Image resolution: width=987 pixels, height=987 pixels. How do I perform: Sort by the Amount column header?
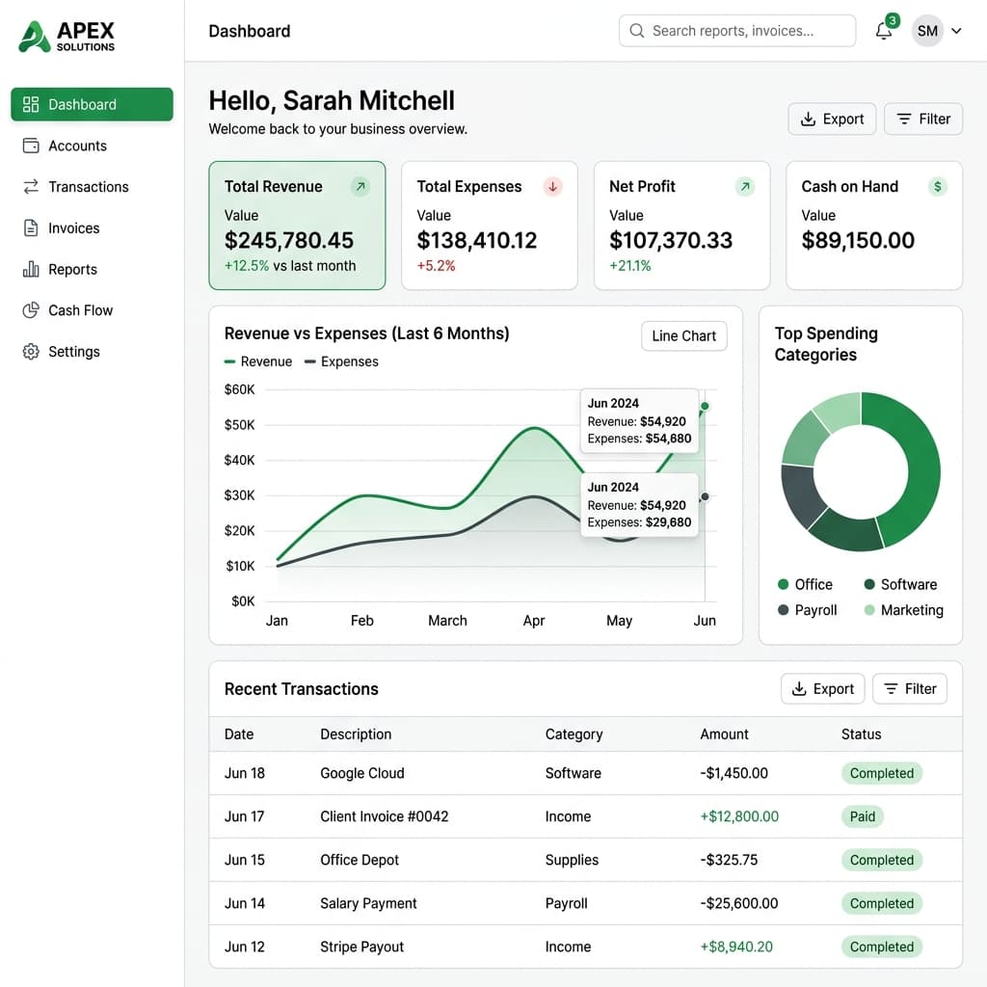pos(724,734)
